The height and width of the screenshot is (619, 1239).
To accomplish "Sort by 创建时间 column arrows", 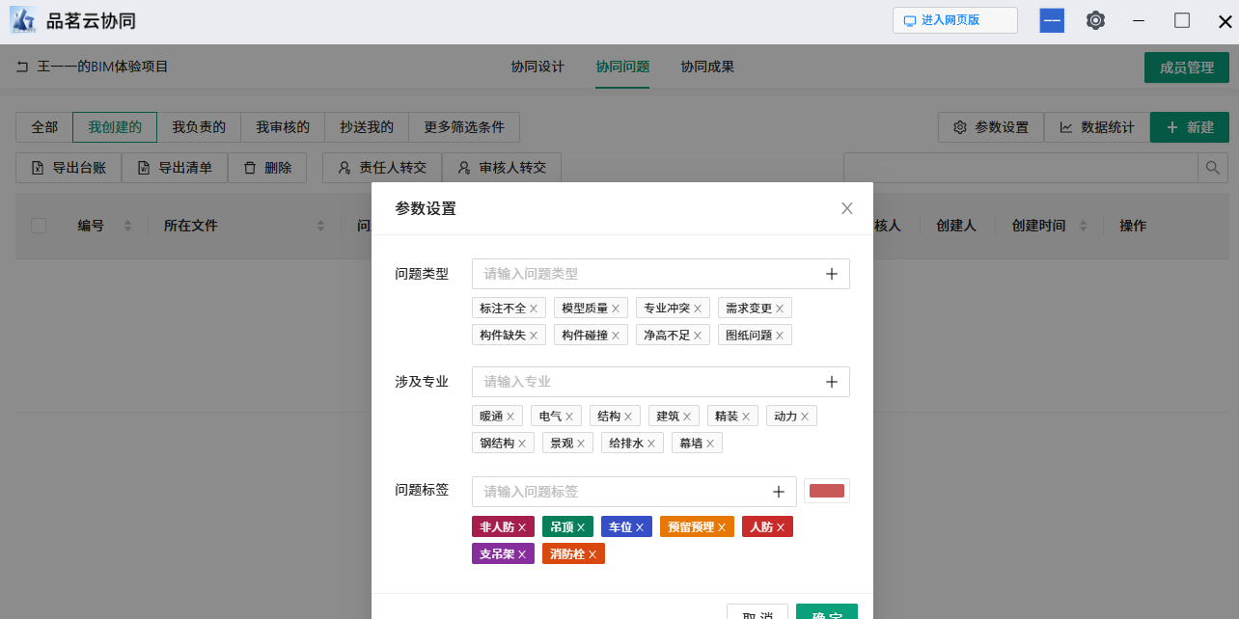I will (x=1083, y=226).
